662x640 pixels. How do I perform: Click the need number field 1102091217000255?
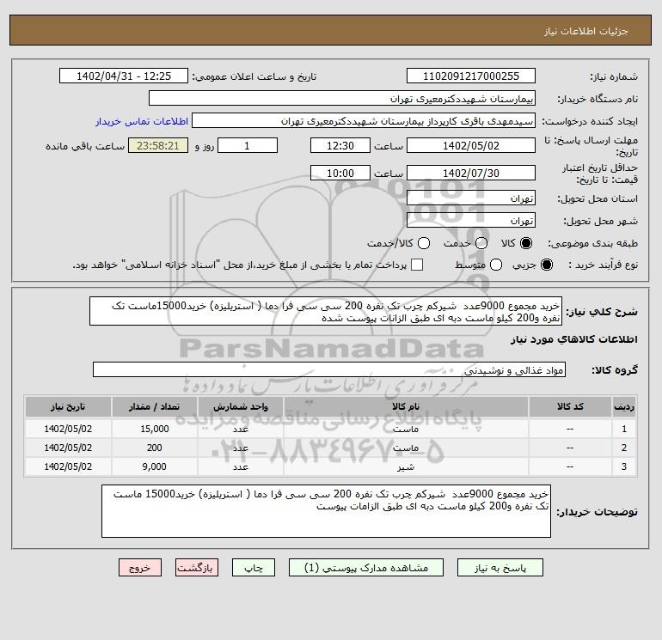click(x=471, y=76)
